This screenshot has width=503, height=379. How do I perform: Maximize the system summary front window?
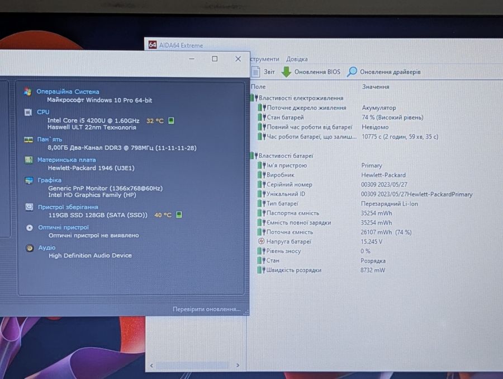coord(215,59)
